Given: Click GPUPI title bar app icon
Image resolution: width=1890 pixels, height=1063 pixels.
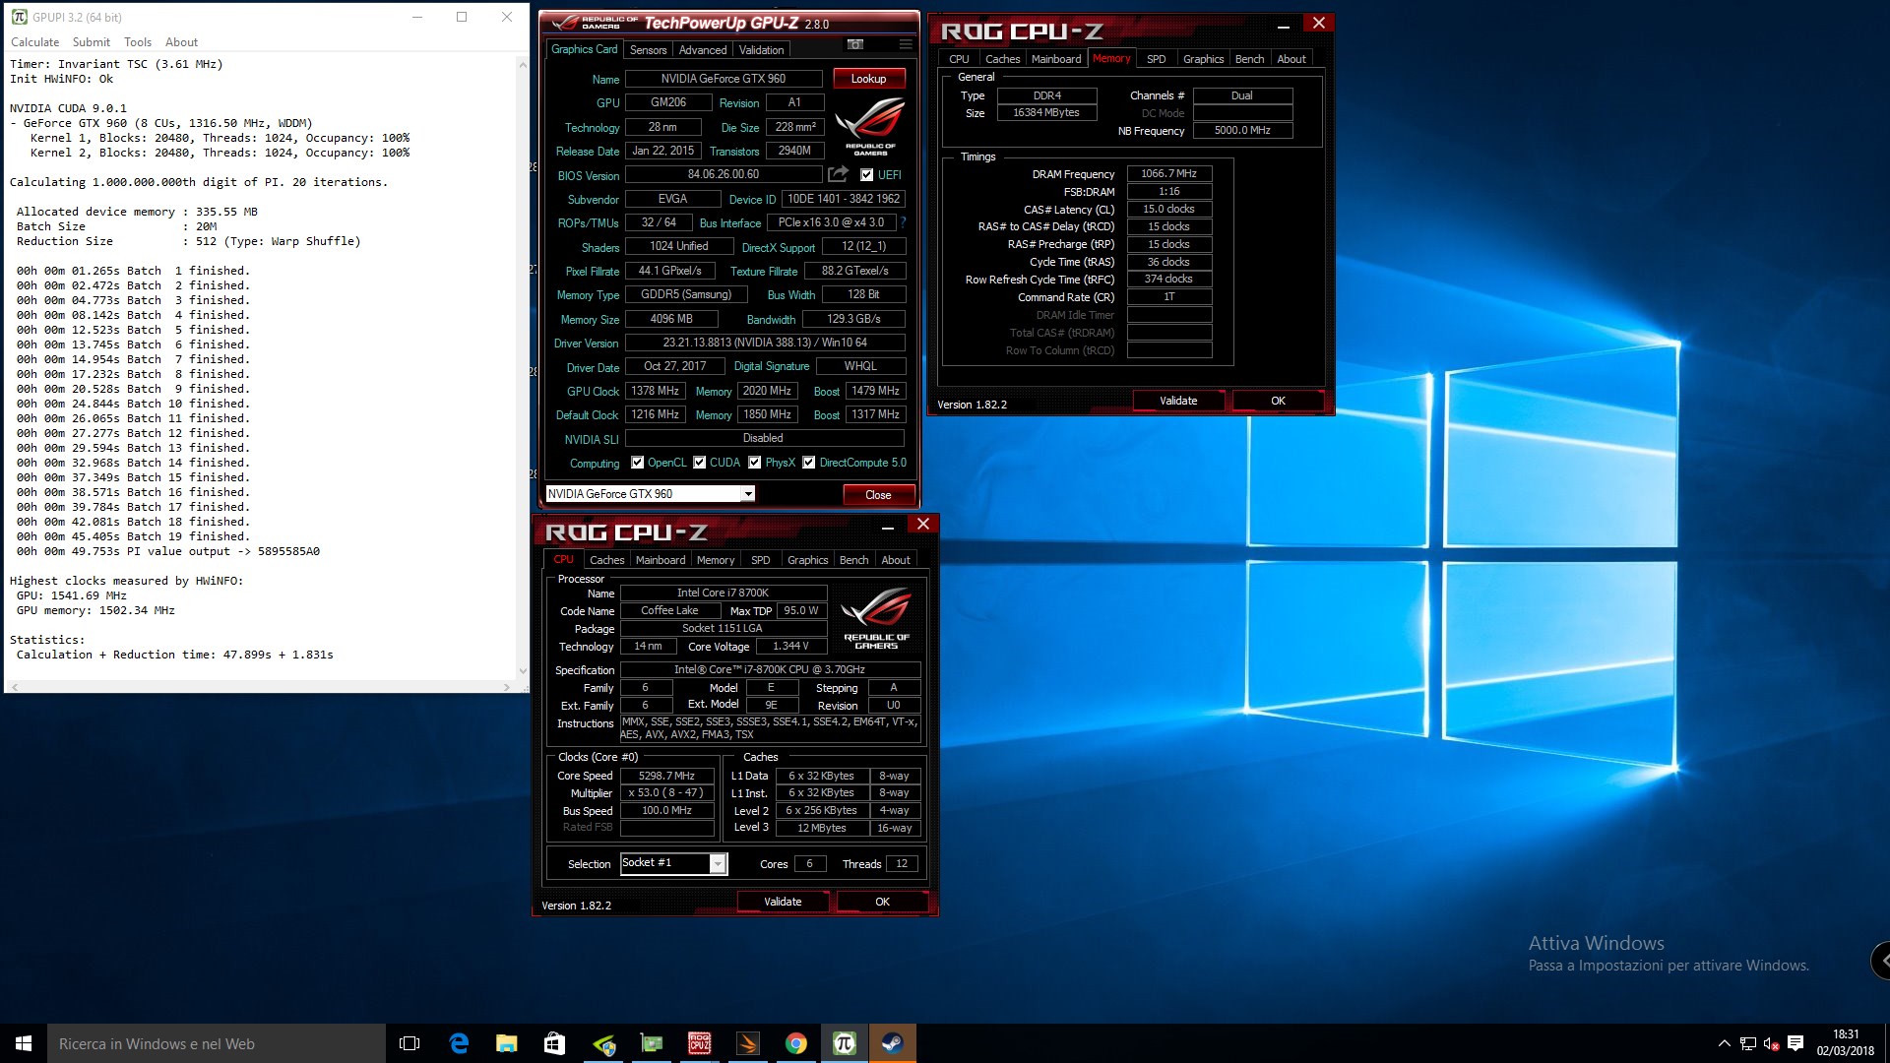Looking at the screenshot, I should click(x=19, y=17).
